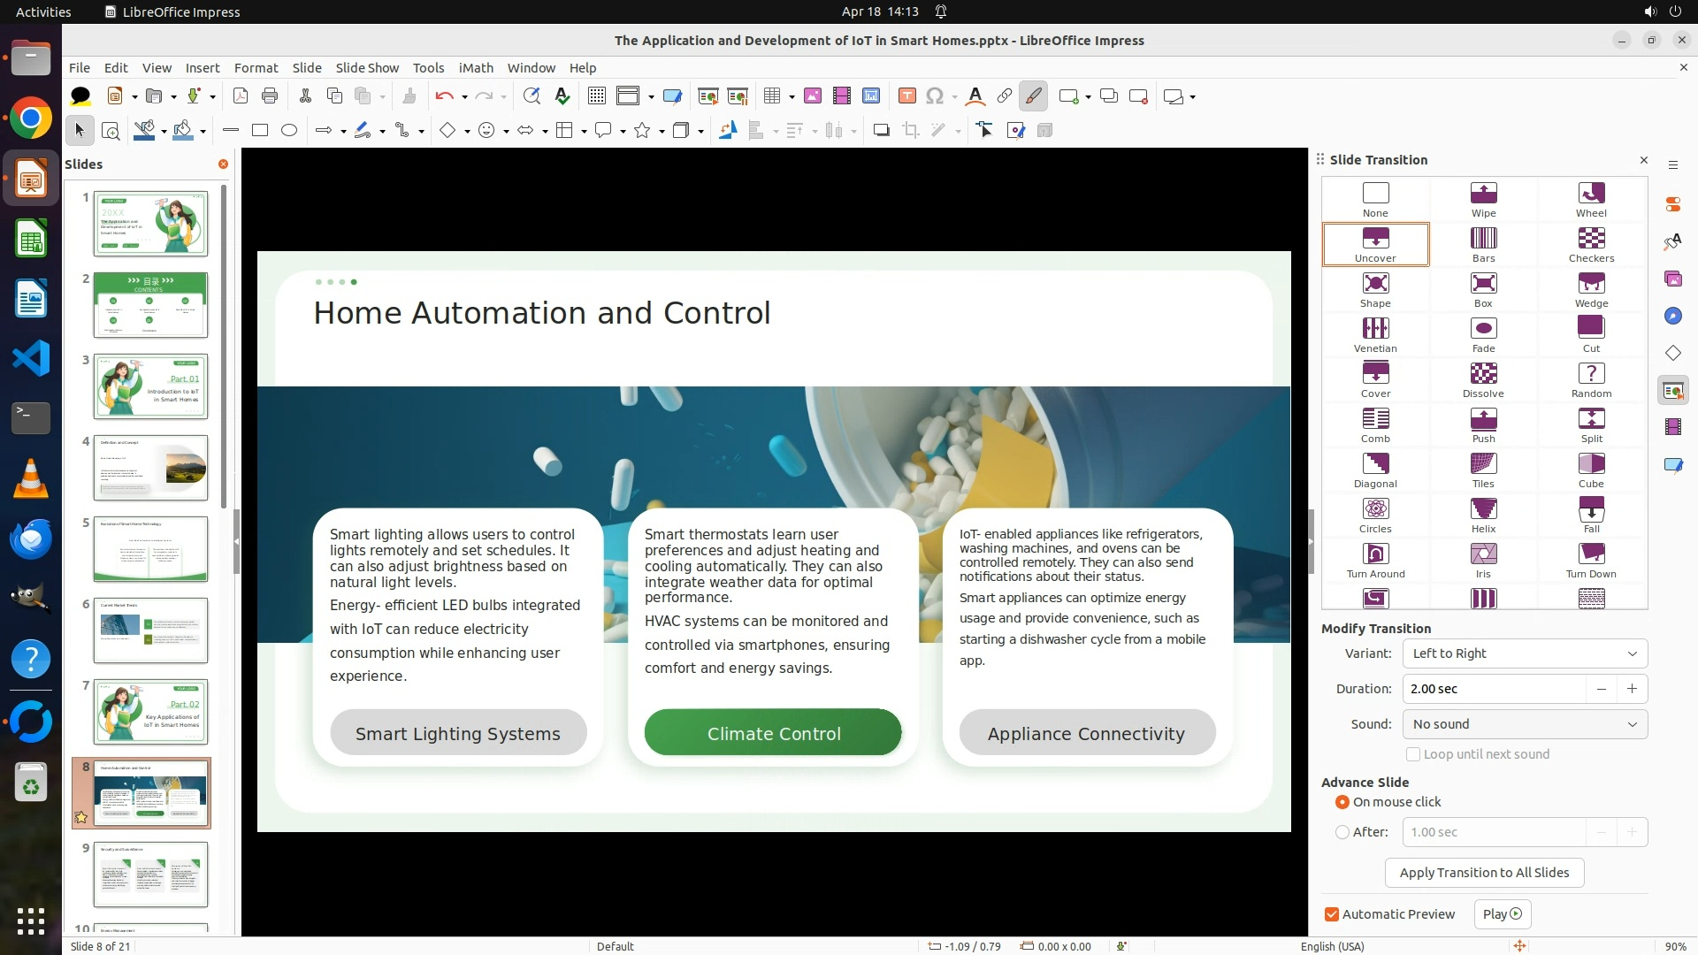
Task: Click the Print toolbar icon
Action: tap(270, 96)
